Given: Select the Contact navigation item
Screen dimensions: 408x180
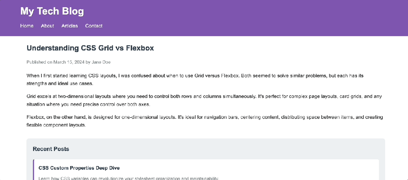Looking at the screenshot, I should (x=94, y=26).
